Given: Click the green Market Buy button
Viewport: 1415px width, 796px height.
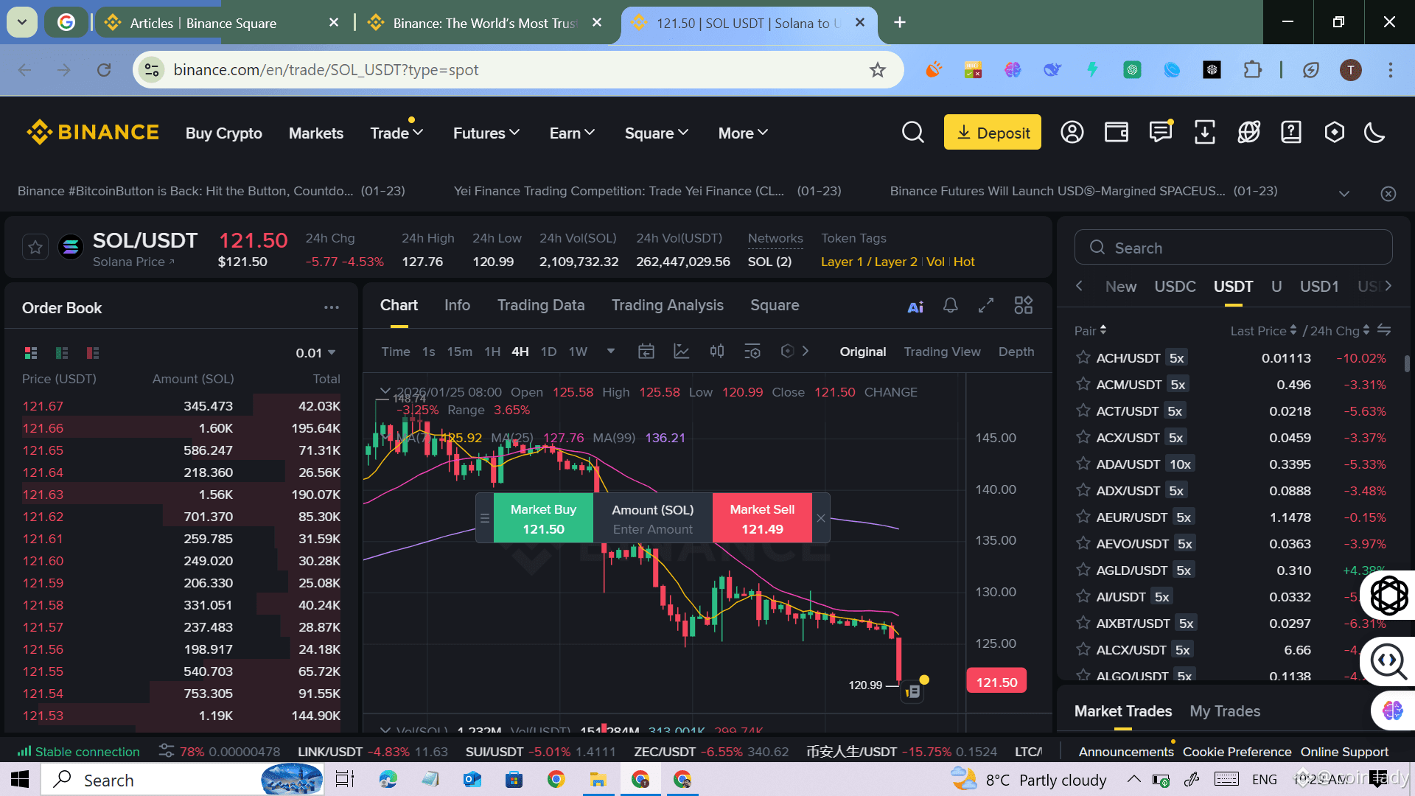Looking at the screenshot, I should pyautogui.click(x=543, y=519).
